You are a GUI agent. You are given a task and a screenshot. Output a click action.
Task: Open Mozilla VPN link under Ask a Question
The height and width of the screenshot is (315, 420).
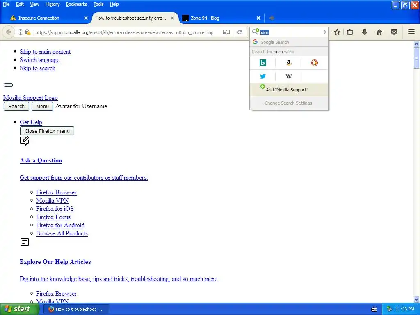52,201
